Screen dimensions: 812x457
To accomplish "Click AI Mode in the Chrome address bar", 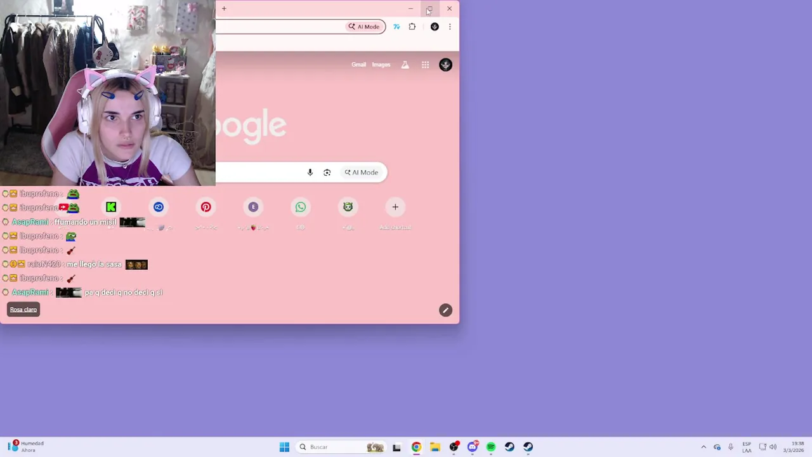I will (x=364, y=27).
